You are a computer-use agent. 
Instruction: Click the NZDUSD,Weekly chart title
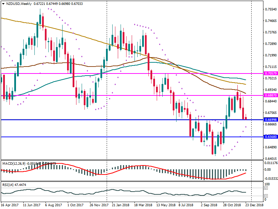(17, 4)
